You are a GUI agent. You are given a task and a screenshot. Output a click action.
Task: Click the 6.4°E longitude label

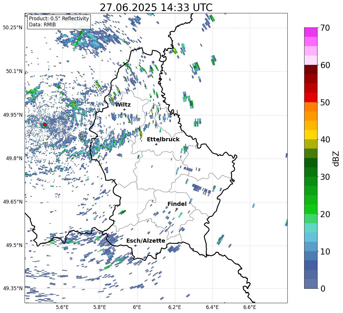click(x=212, y=307)
